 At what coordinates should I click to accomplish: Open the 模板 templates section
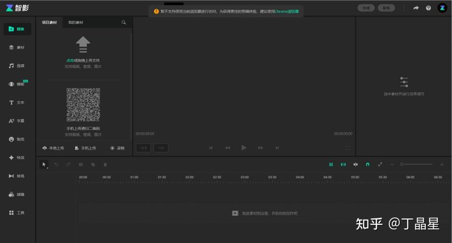pyautogui.click(x=17, y=84)
